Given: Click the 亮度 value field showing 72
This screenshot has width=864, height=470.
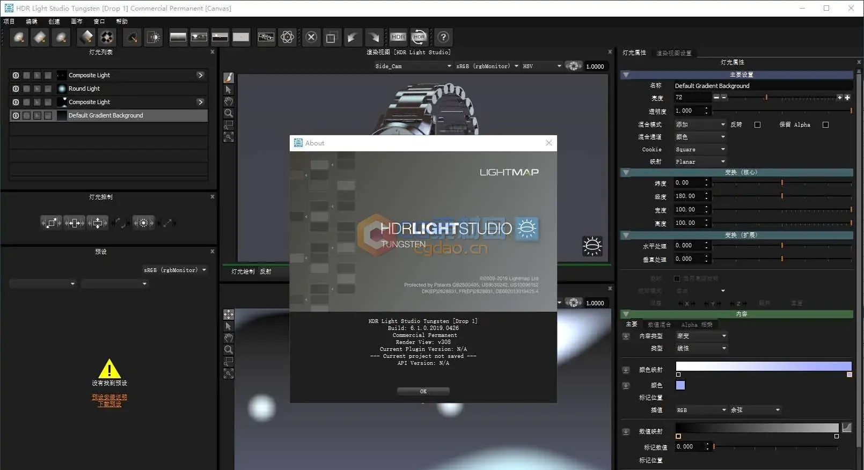Looking at the screenshot, I should [692, 97].
